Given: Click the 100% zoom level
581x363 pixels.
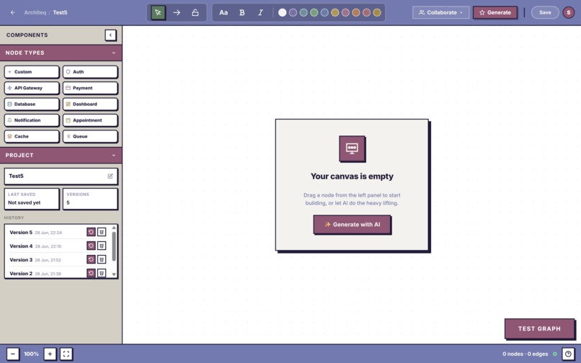Looking at the screenshot, I should (x=32, y=354).
